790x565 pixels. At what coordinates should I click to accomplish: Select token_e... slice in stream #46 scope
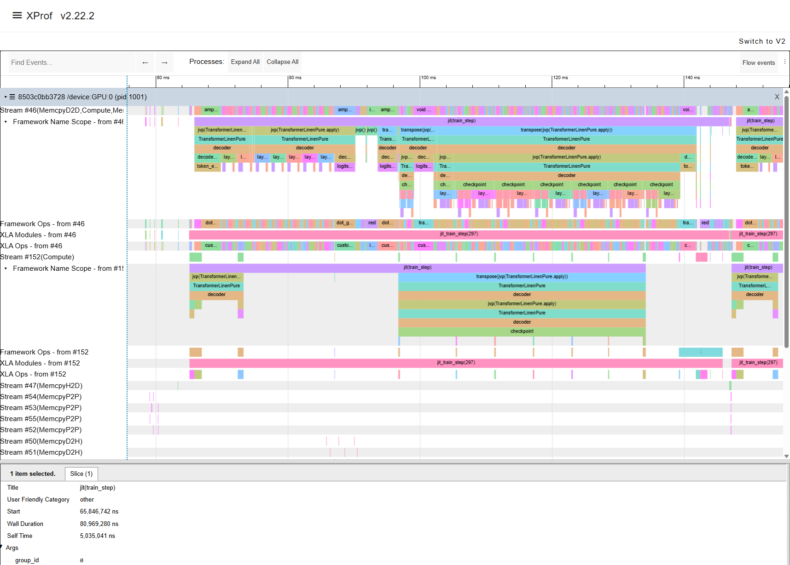[x=208, y=166]
